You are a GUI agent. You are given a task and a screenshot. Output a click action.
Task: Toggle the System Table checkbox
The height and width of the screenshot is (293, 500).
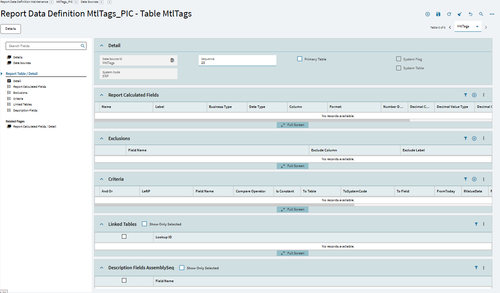click(x=399, y=68)
